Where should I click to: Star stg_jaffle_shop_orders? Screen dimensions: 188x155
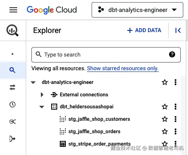165,131
